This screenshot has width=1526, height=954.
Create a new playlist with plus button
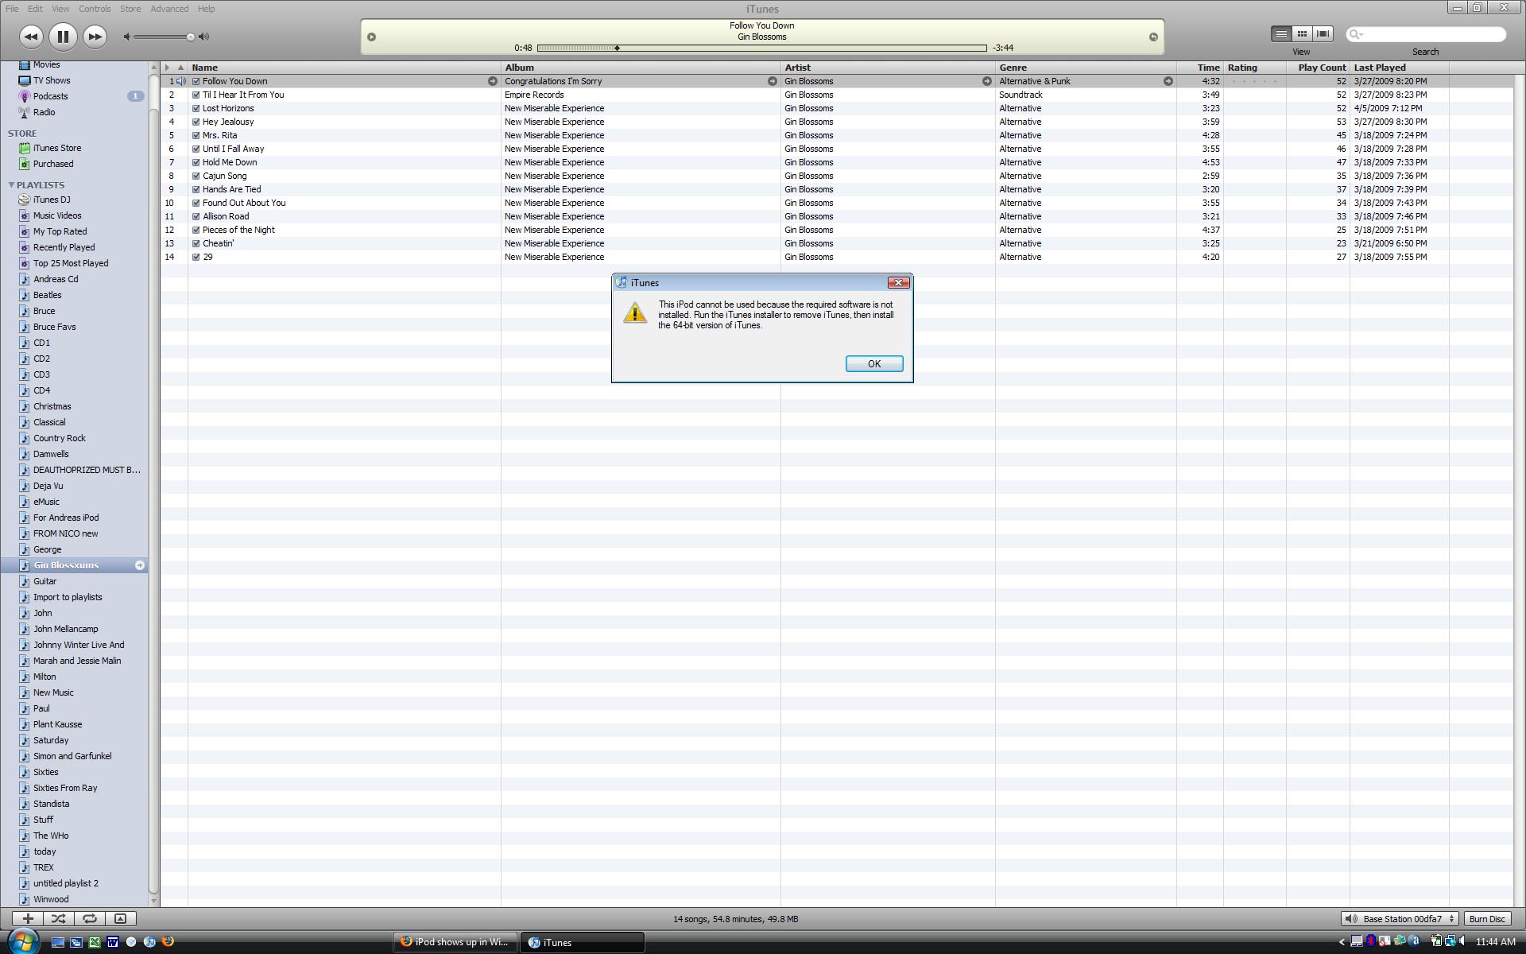(28, 918)
